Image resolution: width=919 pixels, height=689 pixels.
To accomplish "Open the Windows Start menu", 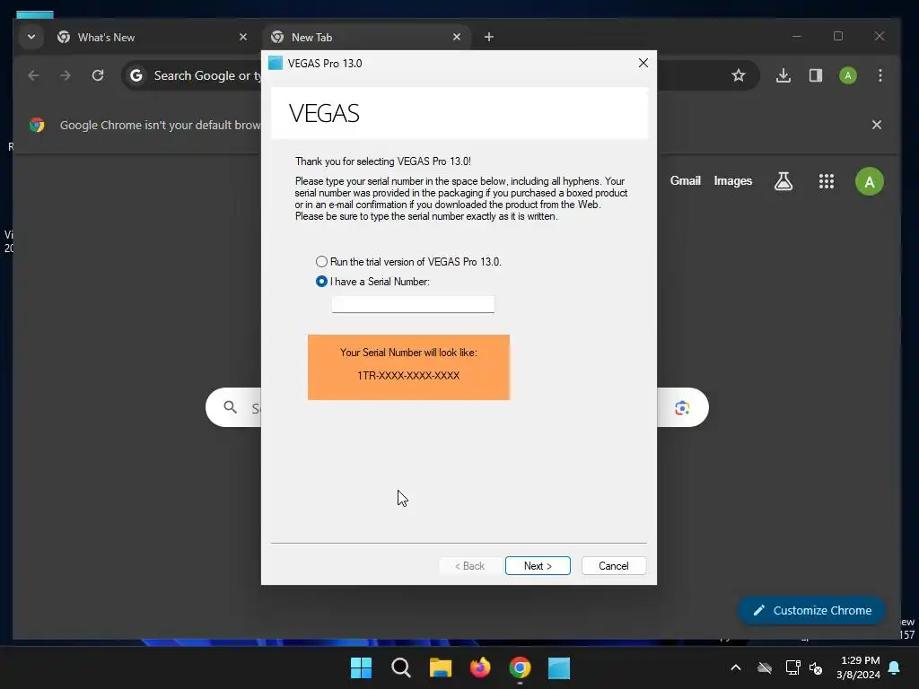I will 361,667.
